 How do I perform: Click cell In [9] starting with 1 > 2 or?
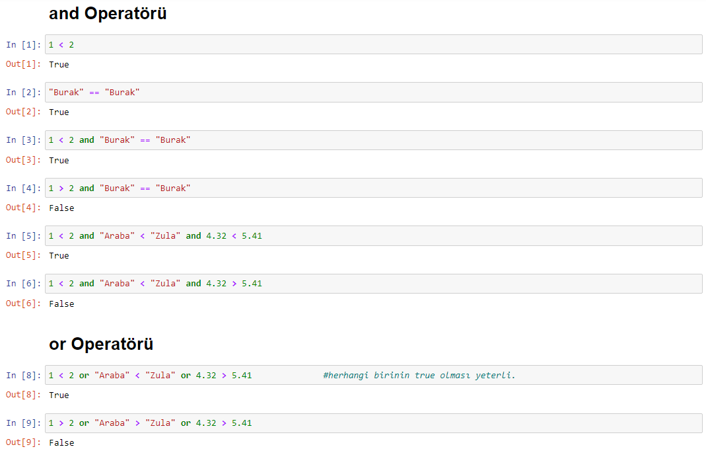coord(374,423)
